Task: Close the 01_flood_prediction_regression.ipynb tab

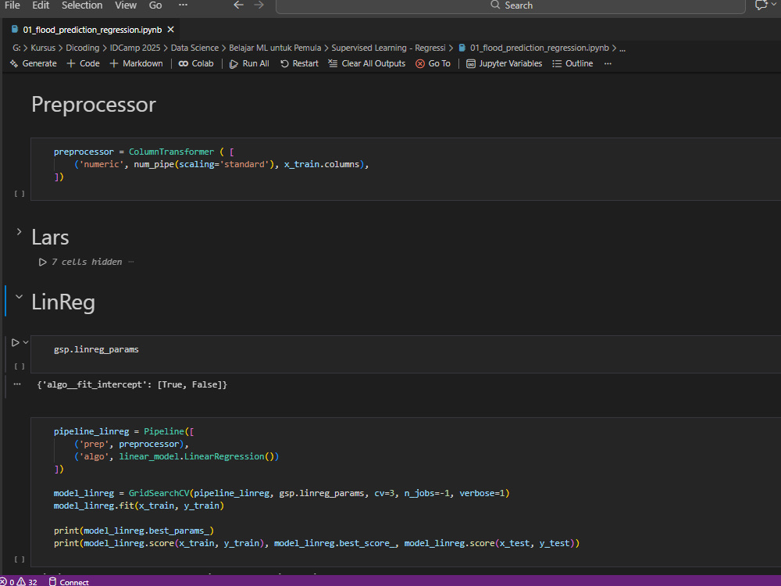Action: (171, 30)
